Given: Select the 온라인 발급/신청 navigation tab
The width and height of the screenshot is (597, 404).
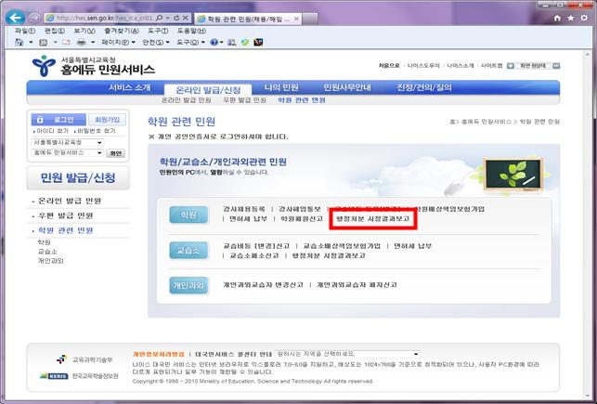Looking at the screenshot, I should (208, 90).
